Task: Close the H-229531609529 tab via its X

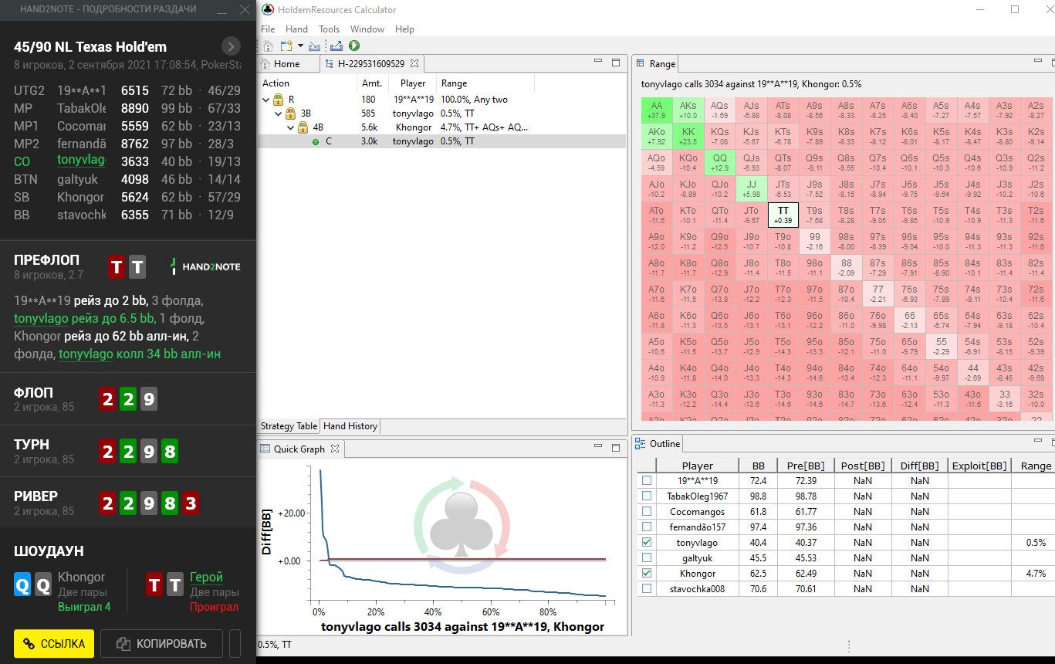Action: point(414,64)
